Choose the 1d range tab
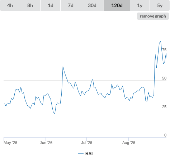This screenshot has width=170, height=163. pyautogui.click(x=51, y=5)
